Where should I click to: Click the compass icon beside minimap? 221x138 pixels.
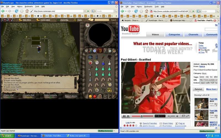tap(88, 25)
